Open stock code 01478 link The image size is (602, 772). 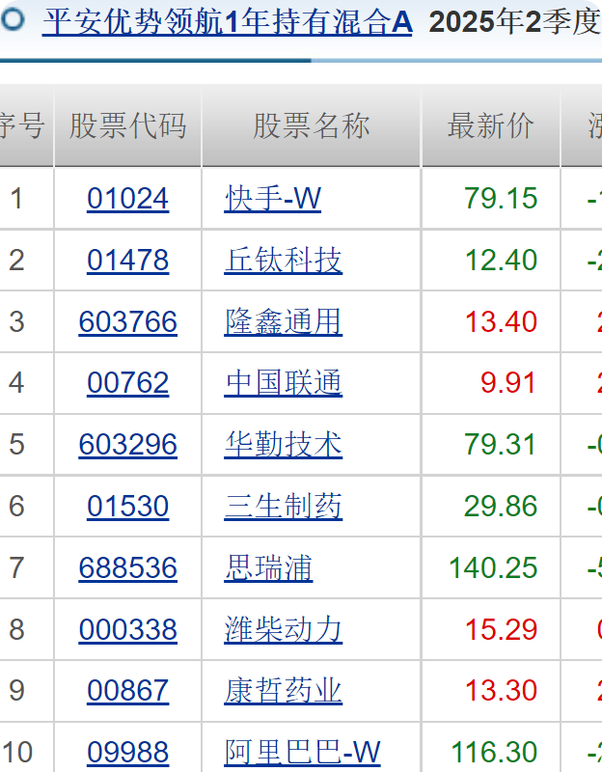coord(128,260)
